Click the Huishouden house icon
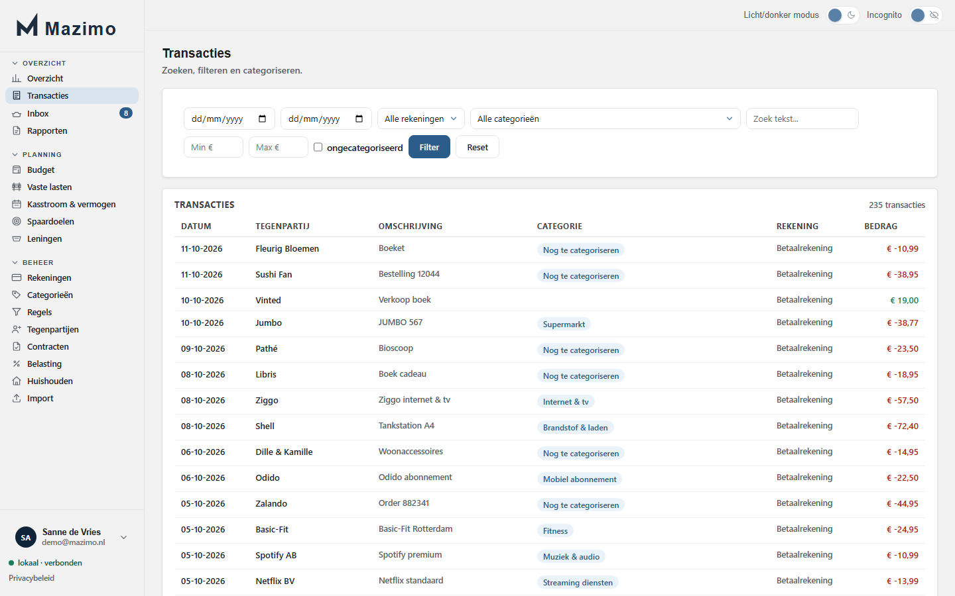 17,381
